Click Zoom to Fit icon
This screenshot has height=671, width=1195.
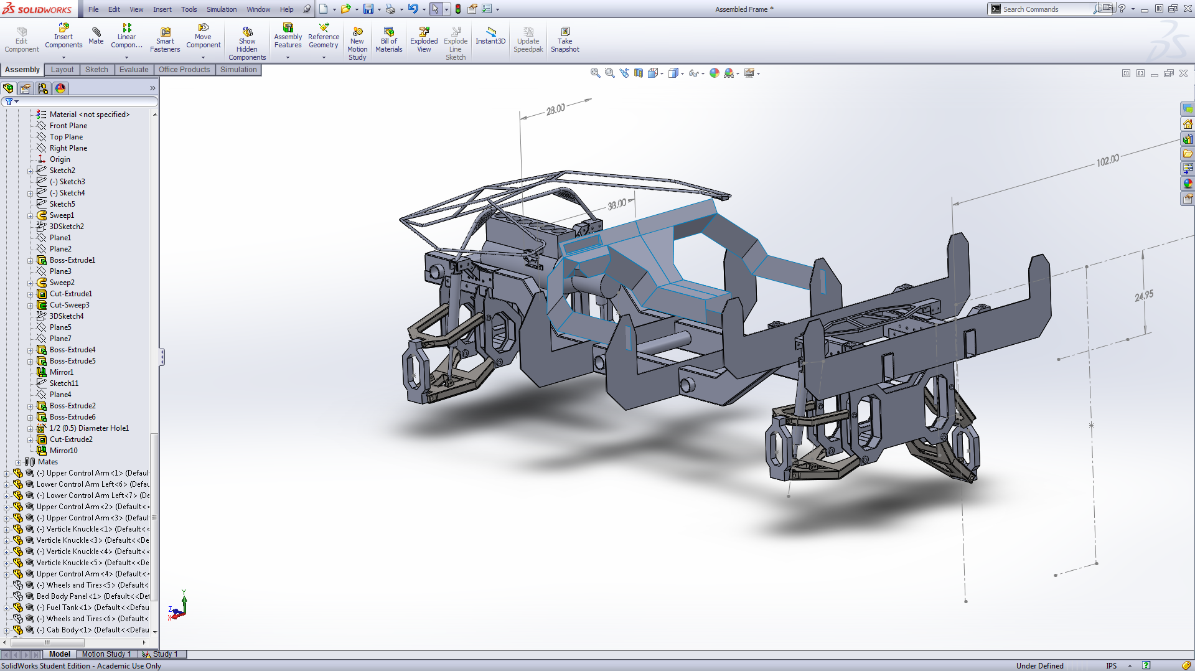click(x=595, y=73)
